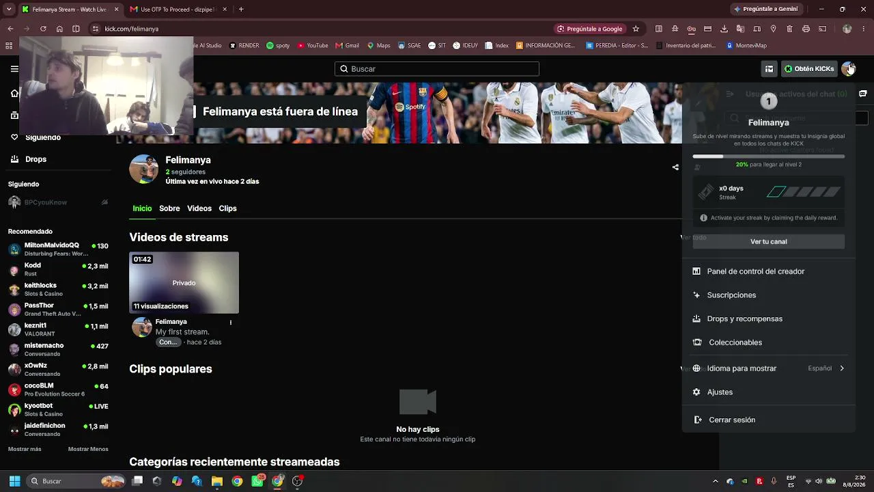This screenshot has height=492, width=874.
Task: Open the Kick hamburger sidebar menu
Action: tap(14, 69)
